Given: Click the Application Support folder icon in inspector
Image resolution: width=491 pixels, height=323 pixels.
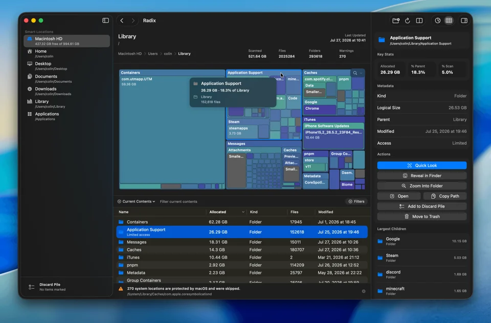Looking at the screenshot, I should click(382, 40).
